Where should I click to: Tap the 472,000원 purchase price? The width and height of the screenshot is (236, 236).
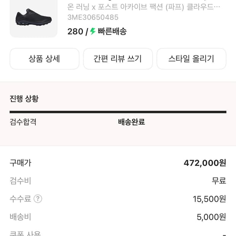(205, 163)
